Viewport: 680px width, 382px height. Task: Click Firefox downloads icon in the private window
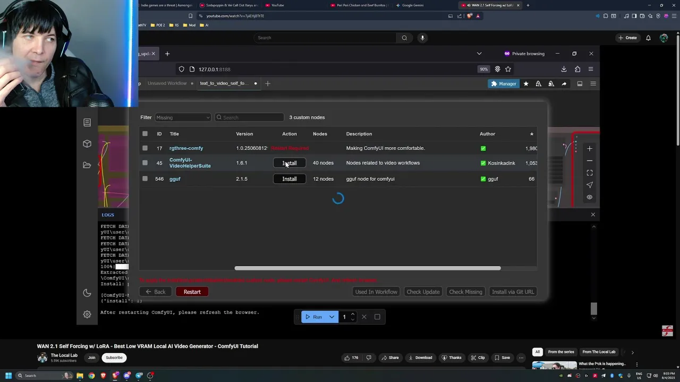pyautogui.click(x=564, y=69)
